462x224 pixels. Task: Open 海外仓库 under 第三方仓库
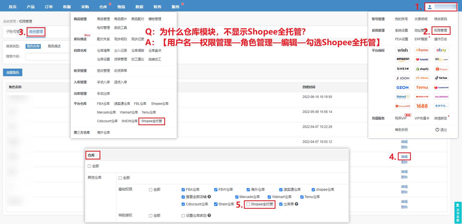click(103, 133)
